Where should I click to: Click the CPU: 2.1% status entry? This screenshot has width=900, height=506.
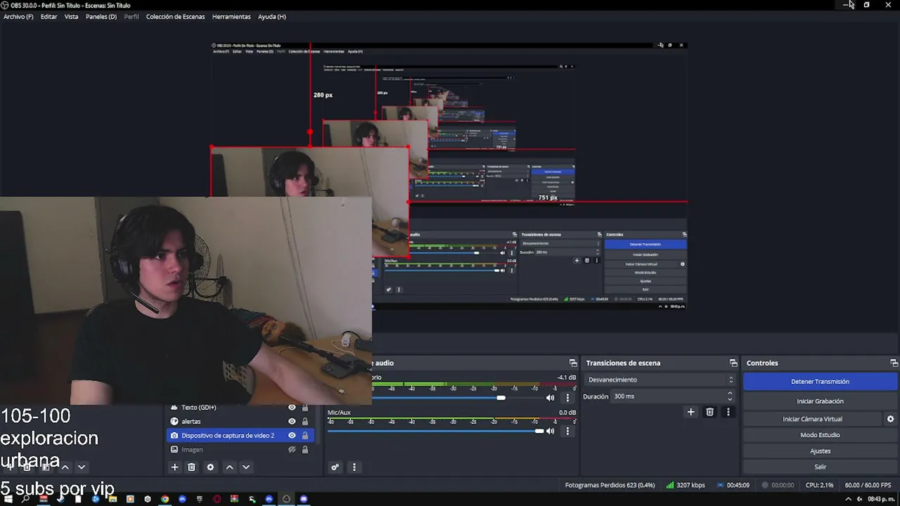coord(819,485)
